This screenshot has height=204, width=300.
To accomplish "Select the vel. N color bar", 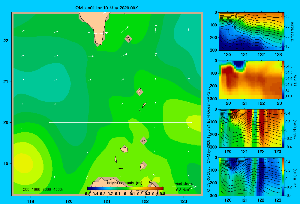I will [283, 128].
